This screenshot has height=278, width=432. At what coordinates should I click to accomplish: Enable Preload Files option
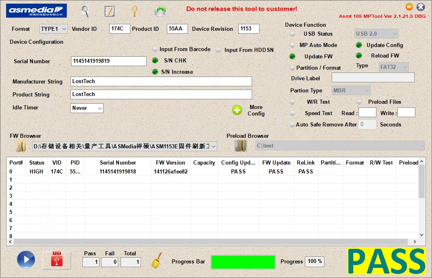click(359, 102)
